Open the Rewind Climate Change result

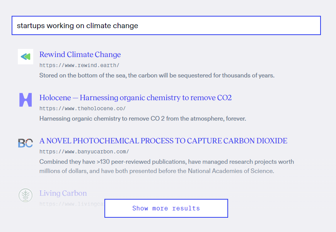80,54
